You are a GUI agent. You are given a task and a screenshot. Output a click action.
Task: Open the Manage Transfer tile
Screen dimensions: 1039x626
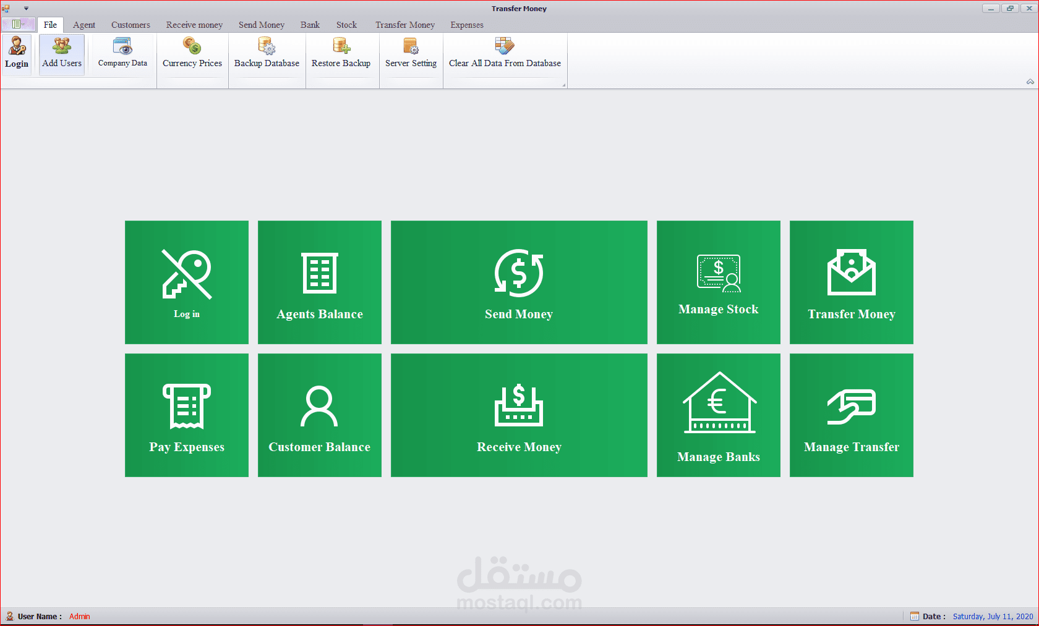point(852,415)
